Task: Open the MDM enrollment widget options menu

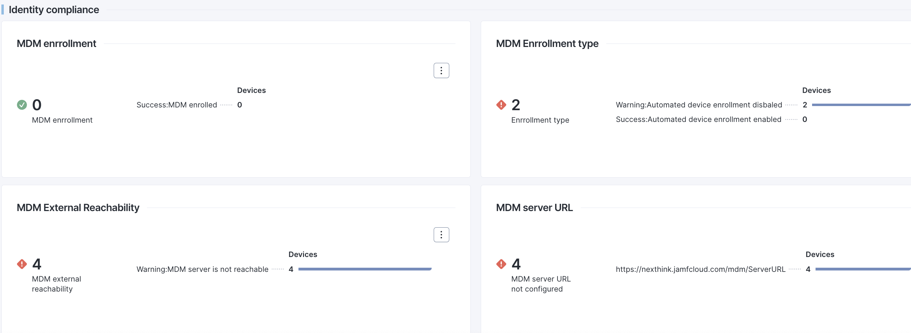Action: click(x=441, y=70)
